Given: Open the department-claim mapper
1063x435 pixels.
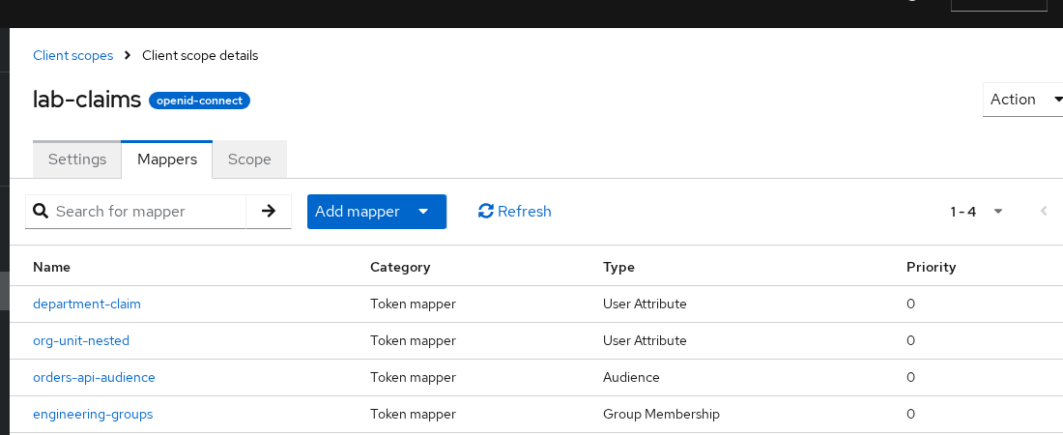Looking at the screenshot, I should (x=87, y=304).
